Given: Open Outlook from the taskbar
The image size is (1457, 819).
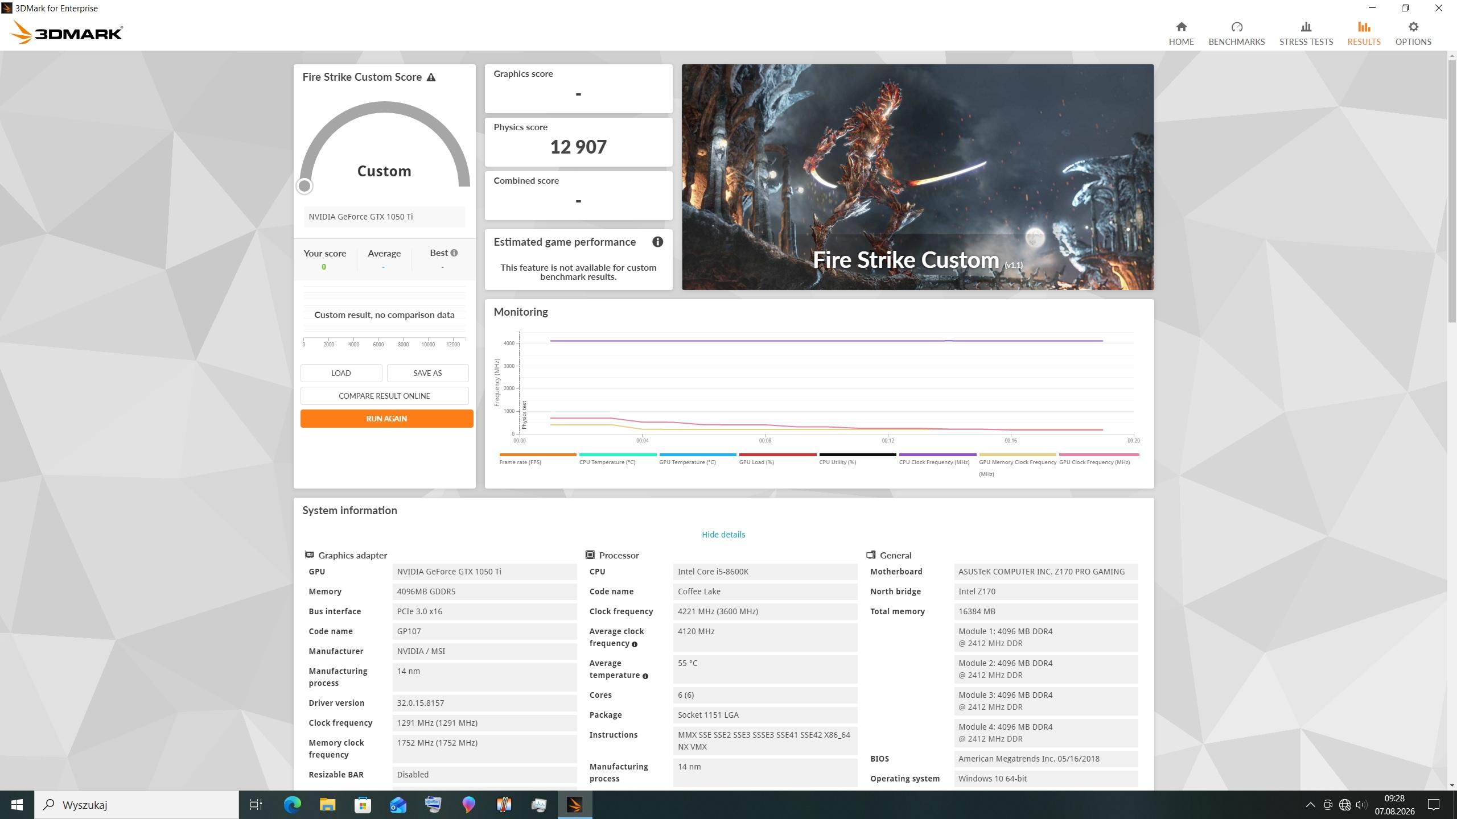Looking at the screenshot, I should click(x=398, y=805).
